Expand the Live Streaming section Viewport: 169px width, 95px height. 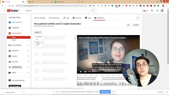click(28, 45)
